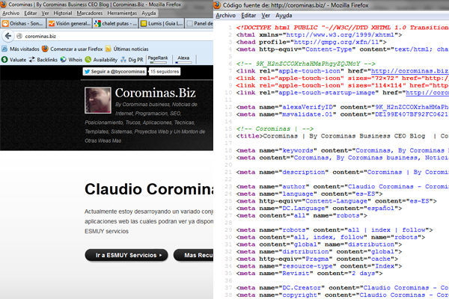Open the Orishas - Son... tab
Viewport: 449px width, 299px height.
(23, 23)
